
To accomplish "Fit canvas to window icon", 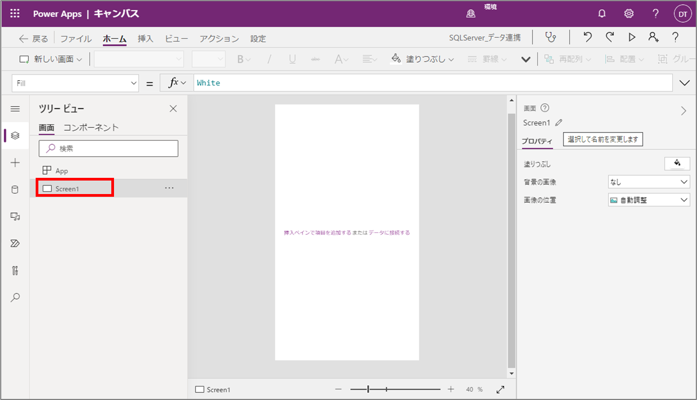I will pos(500,389).
